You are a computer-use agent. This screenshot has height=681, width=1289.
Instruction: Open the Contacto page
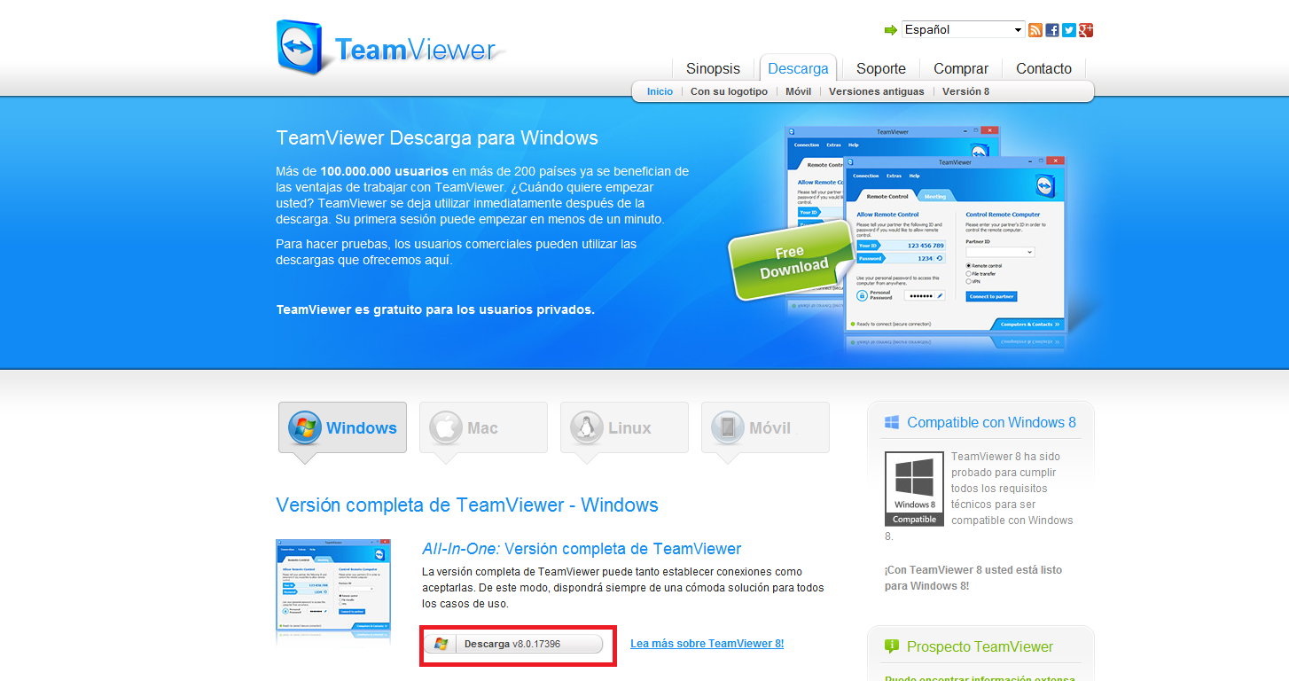[x=1043, y=68]
